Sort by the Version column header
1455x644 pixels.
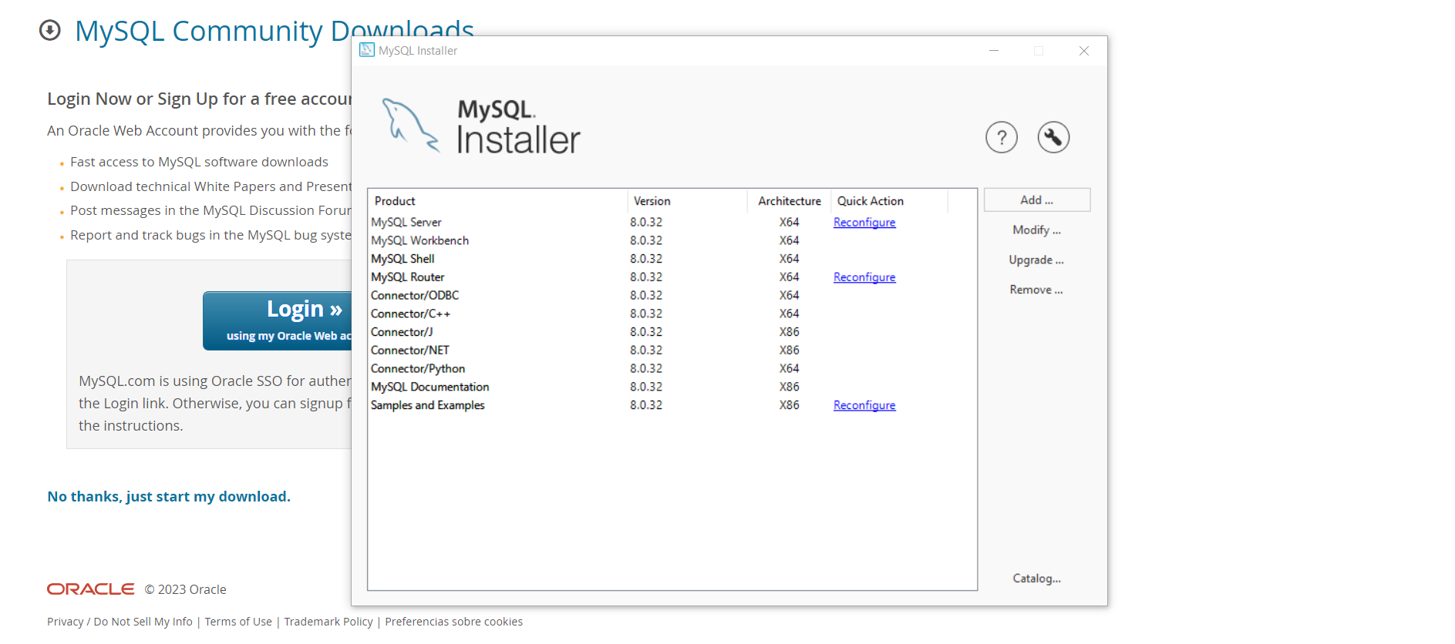(x=688, y=201)
